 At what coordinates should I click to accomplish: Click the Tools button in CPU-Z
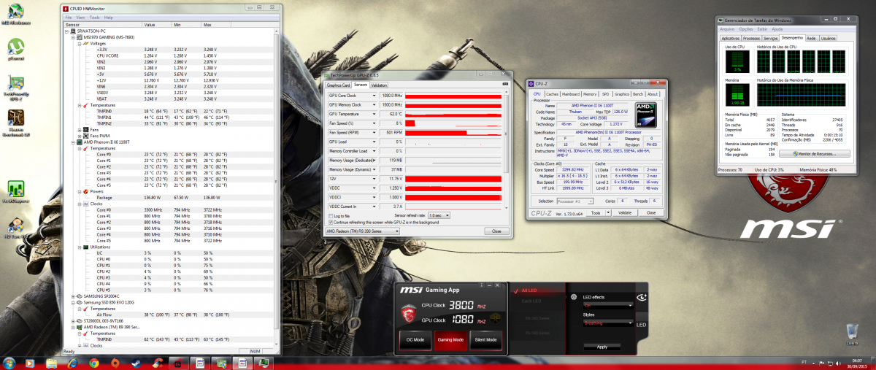tap(596, 213)
